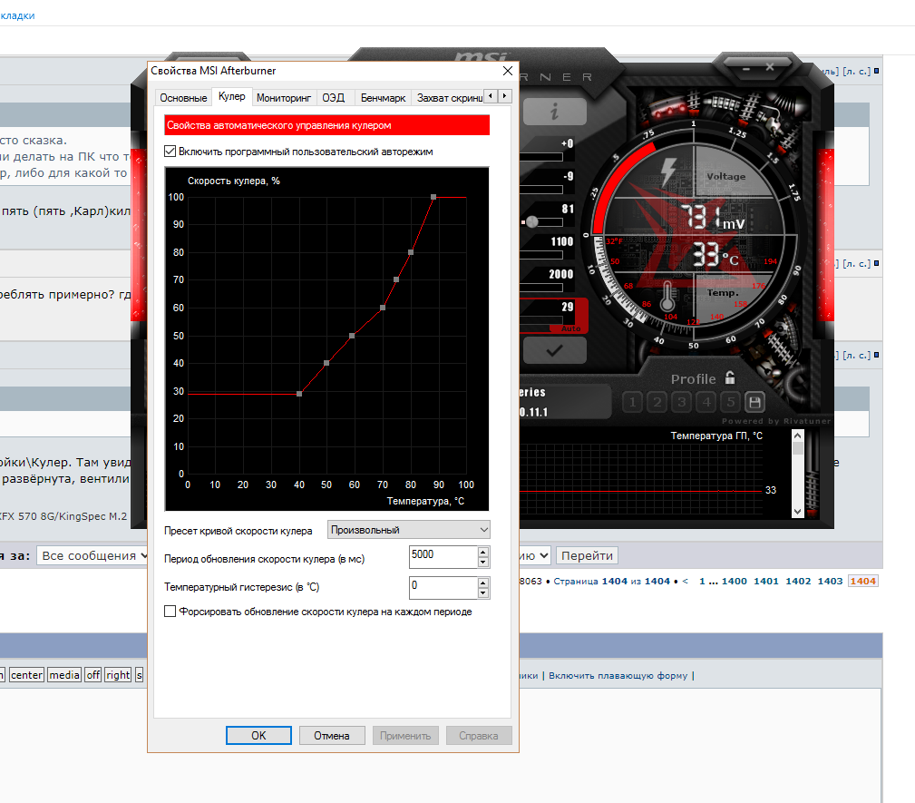Click the fan curve point at 100 percent
Viewport: 915px width, 803px height.
point(433,198)
